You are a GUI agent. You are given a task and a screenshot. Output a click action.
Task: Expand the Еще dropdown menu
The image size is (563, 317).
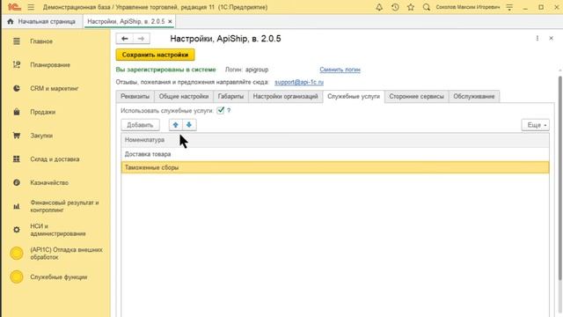coord(536,125)
